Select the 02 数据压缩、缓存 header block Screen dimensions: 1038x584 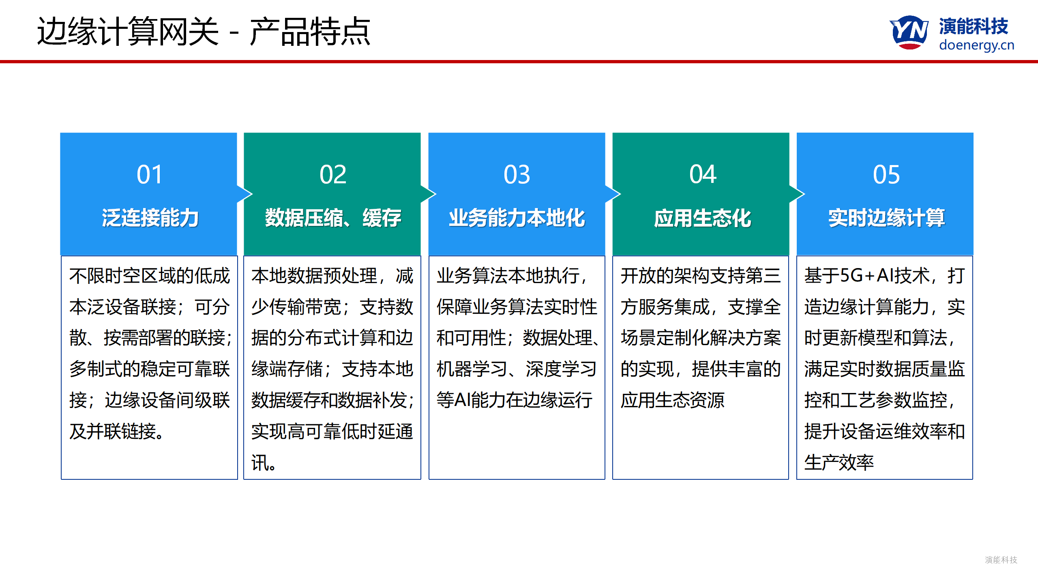click(332, 194)
